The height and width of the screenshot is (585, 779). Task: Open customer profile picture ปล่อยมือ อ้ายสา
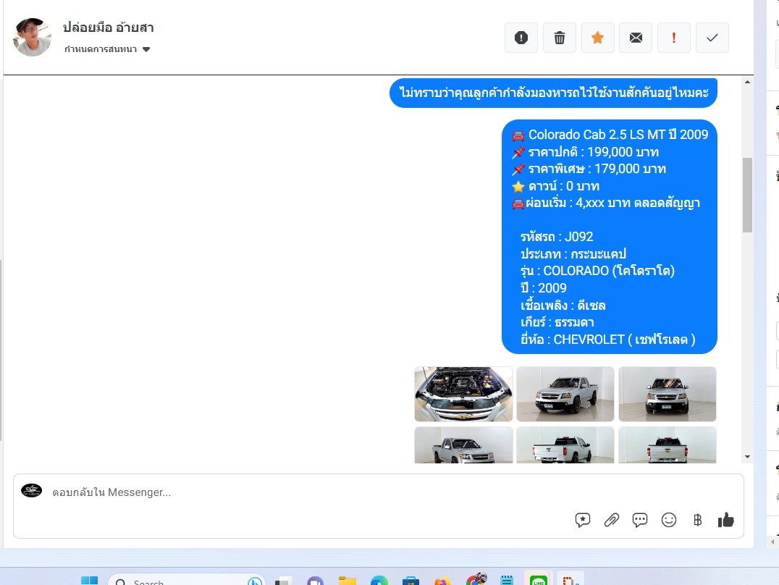point(33,37)
